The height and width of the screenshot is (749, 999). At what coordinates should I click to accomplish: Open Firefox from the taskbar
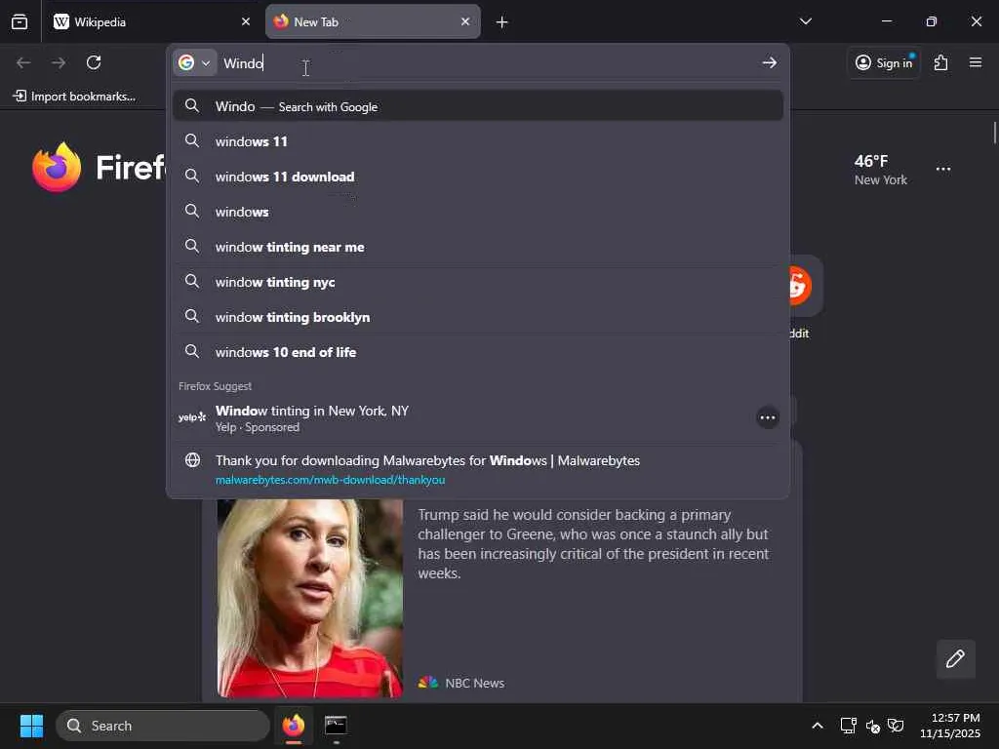point(294,726)
